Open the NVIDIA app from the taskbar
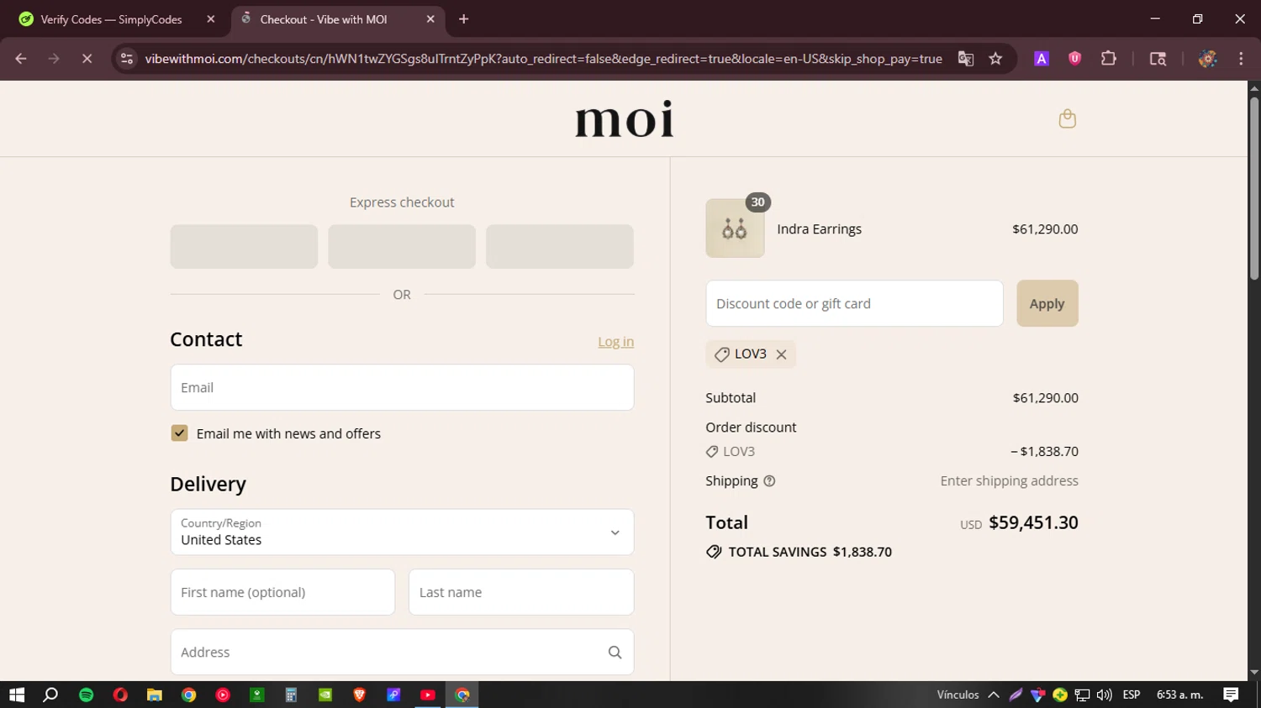Viewport: 1261px width, 708px height. pyautogui.click(x=325, y=695)
